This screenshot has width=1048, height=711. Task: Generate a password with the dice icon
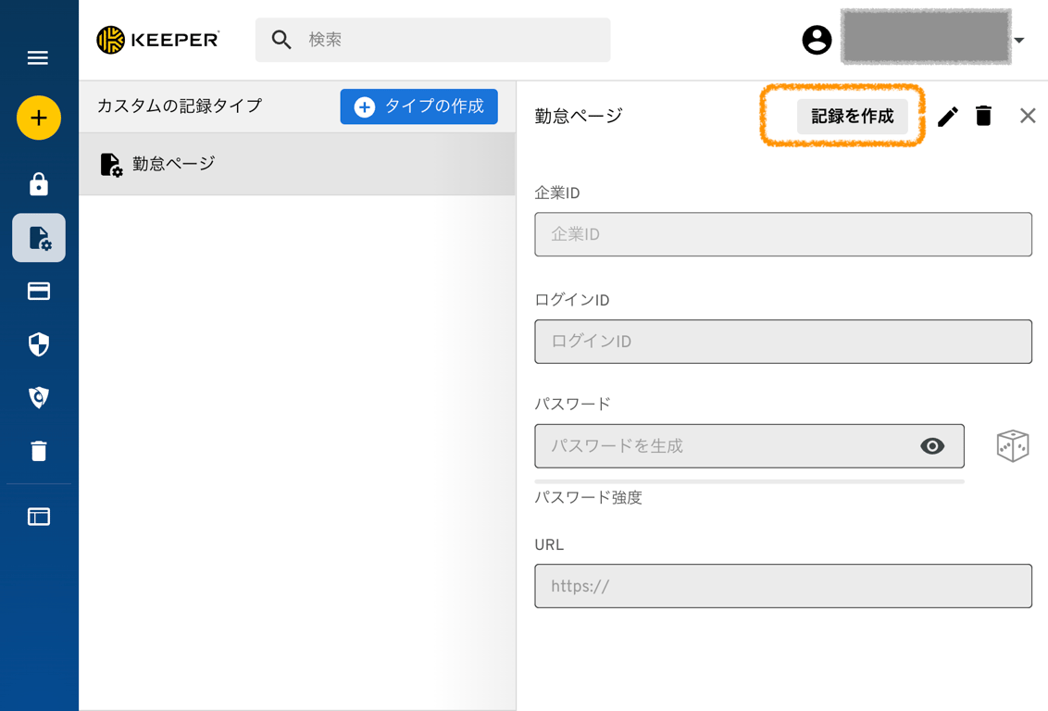pos(1013,445)
